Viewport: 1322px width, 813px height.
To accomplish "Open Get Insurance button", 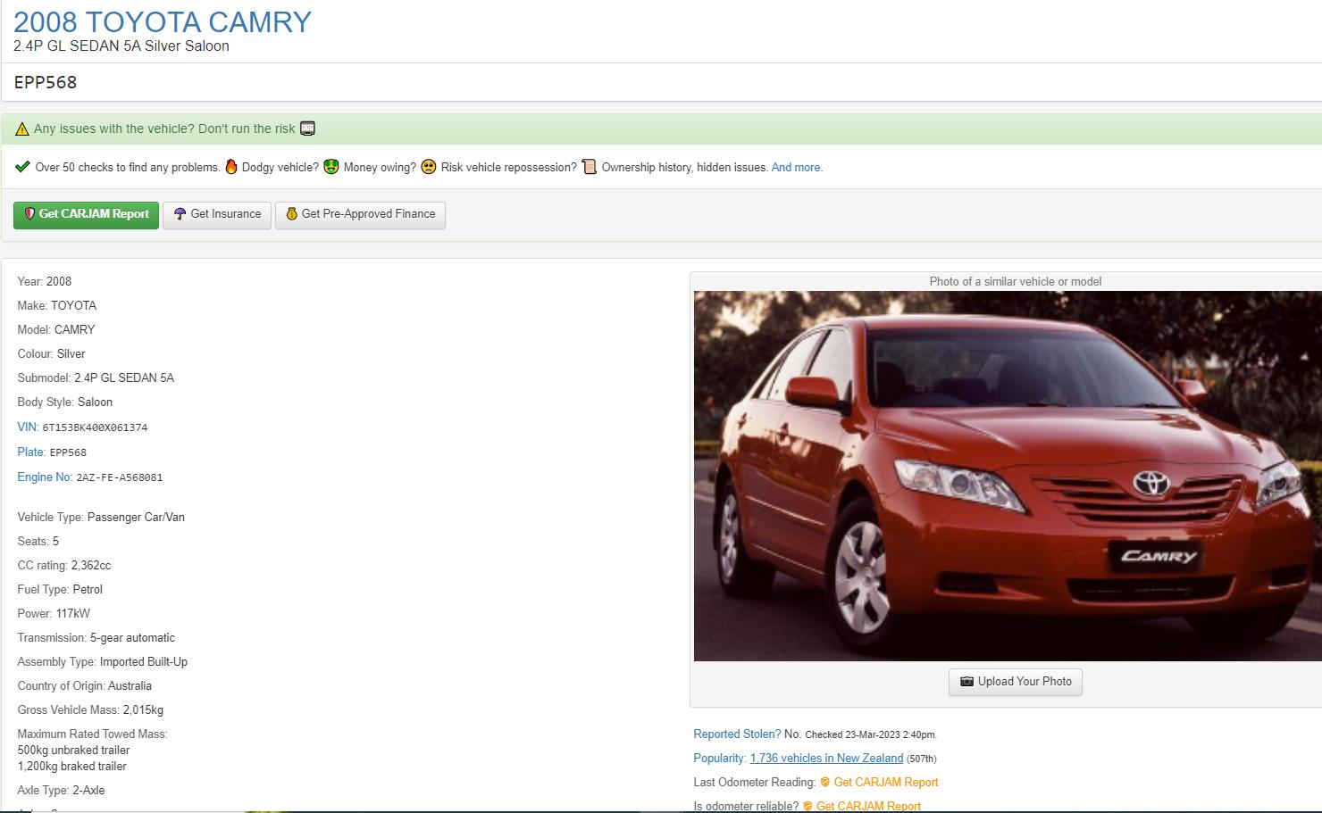I will [217, 214].
